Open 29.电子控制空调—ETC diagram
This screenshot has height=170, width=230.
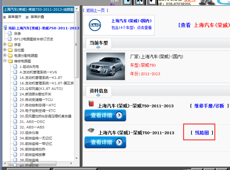click(x=38, y=111)
